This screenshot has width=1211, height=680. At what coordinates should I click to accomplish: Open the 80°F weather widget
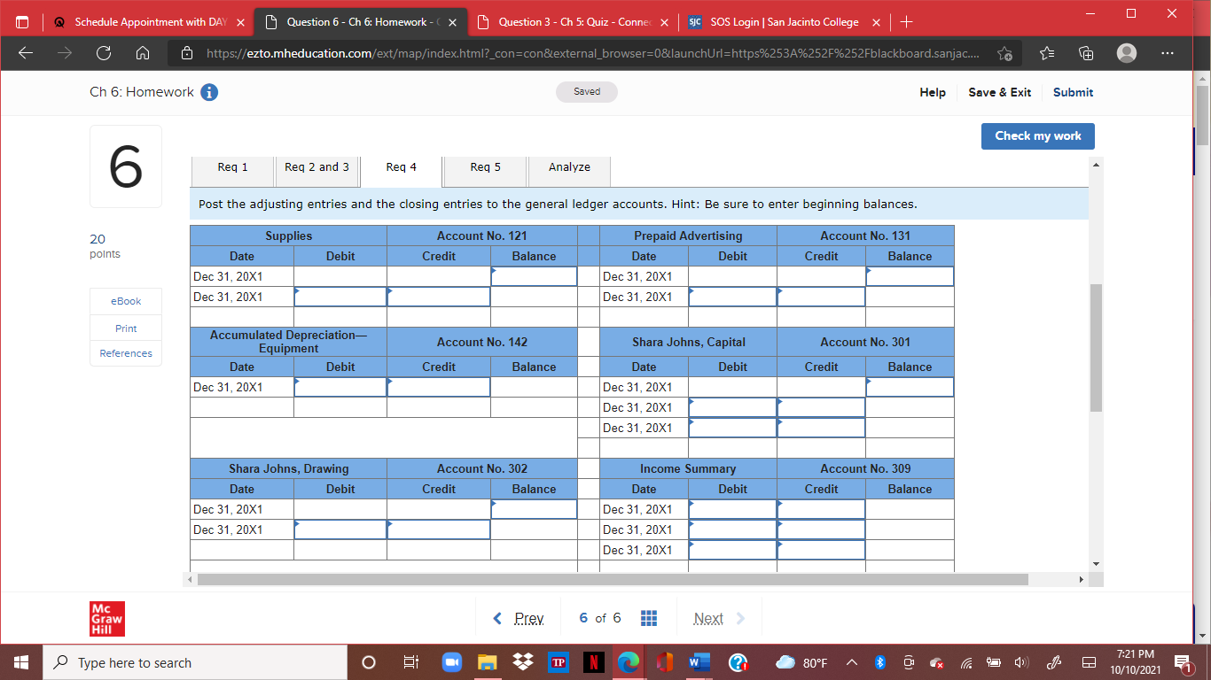point(801,662)
